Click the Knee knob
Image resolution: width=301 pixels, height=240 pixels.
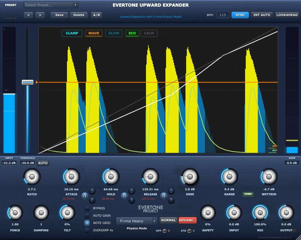pyautogui.click(x=190, y=176)
